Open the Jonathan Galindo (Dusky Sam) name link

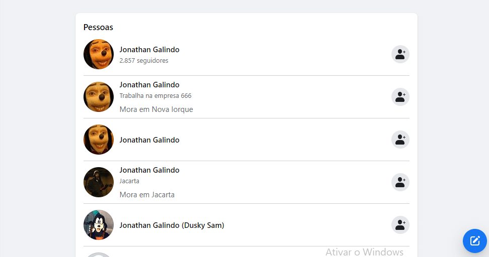(x=172, y=225)
